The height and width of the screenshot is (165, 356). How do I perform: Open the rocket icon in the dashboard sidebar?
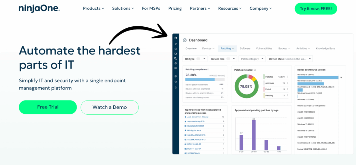(176, 44)
